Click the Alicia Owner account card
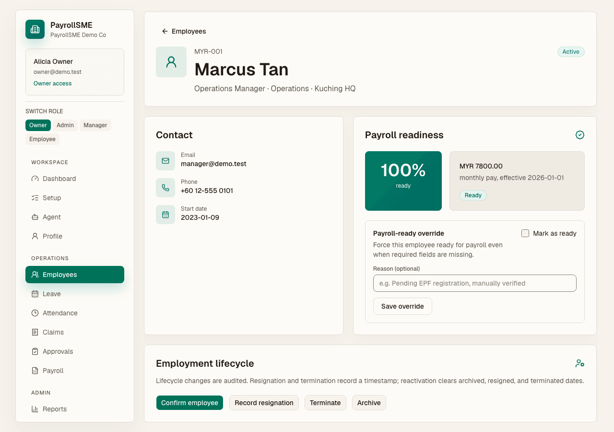The image size is (614, 432). (x=75, y=72)
